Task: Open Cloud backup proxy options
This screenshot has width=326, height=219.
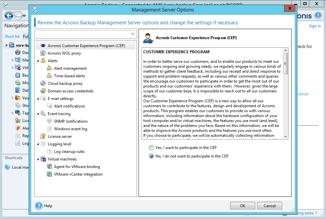Action: tap(65, 84)
